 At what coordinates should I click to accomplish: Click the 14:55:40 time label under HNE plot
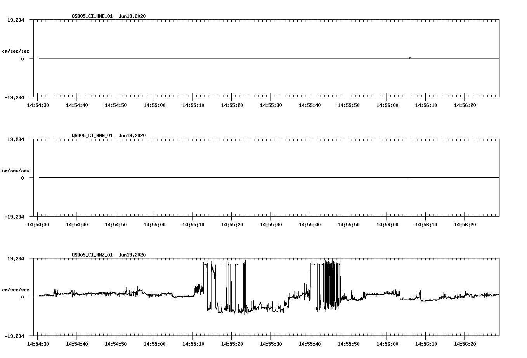(310, 105)
